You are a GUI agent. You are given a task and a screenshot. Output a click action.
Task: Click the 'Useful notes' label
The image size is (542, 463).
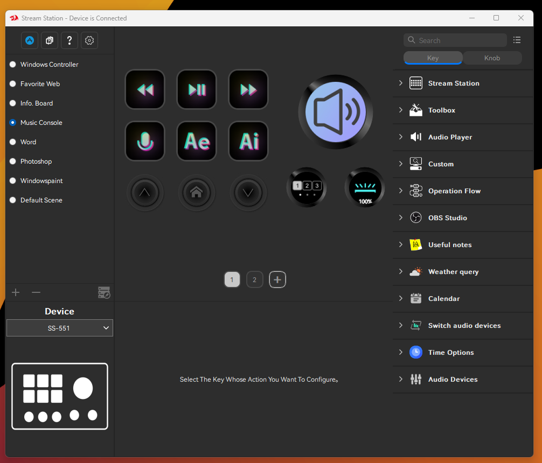coord(450,244)
